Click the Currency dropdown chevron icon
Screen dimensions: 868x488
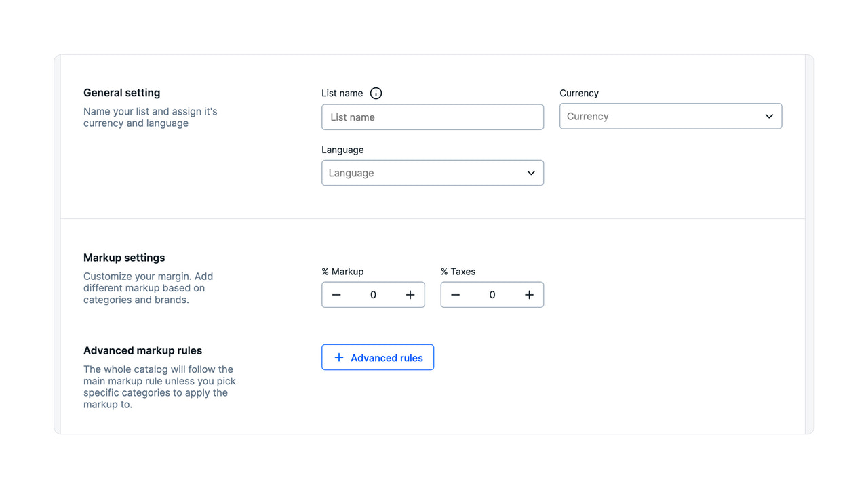coord(769,116)
